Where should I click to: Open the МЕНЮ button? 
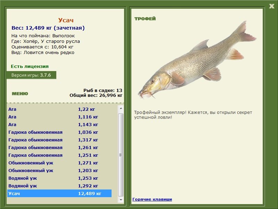pos(20,94)
